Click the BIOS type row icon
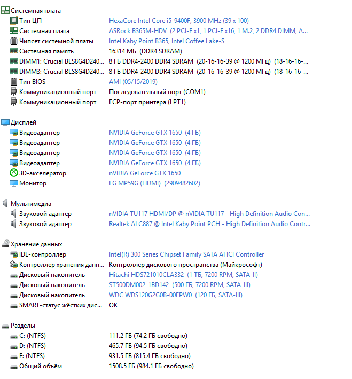This screenshot has height=379, width=352. click(14, 81)
